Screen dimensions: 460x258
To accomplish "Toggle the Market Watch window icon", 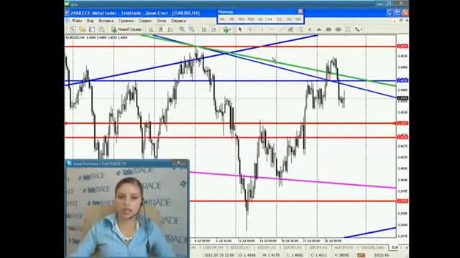I will (x=92, y=29).
